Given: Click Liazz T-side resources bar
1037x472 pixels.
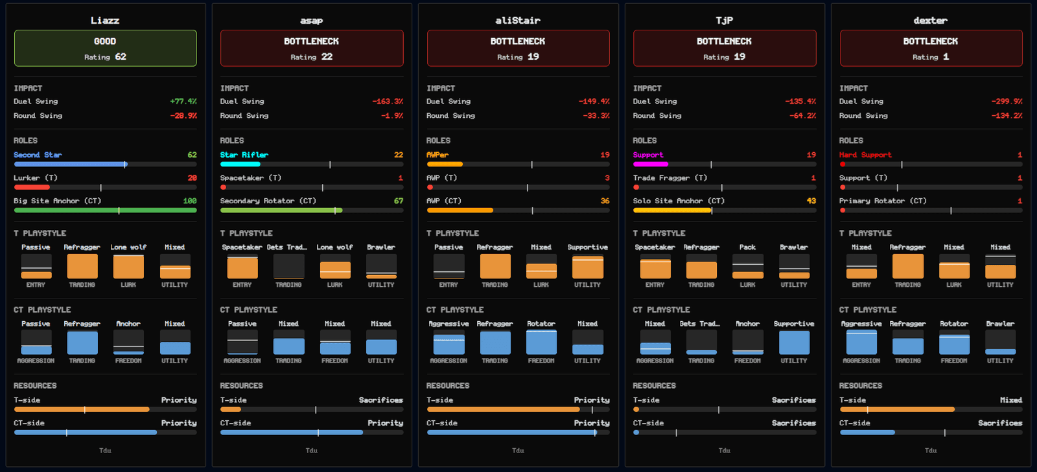Looking at the screenshot, I should pyautogui.click(x=105, y=409).
